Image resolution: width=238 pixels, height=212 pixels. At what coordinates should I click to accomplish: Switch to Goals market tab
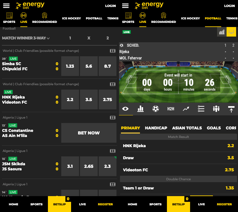(x=214, y=128)
